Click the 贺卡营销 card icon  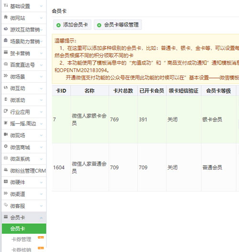click(6, 52)
